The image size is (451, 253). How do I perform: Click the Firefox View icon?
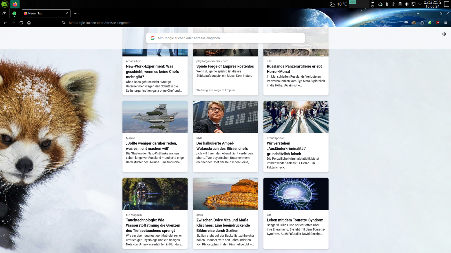5,13
